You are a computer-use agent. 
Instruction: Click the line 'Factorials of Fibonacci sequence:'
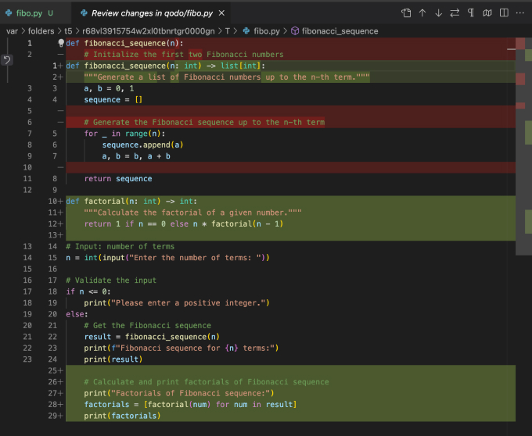[179, 393]
